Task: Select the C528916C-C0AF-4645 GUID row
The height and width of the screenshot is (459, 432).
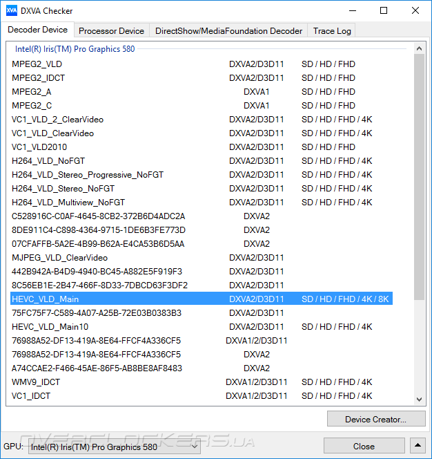Action: click(x=202, y=216)
